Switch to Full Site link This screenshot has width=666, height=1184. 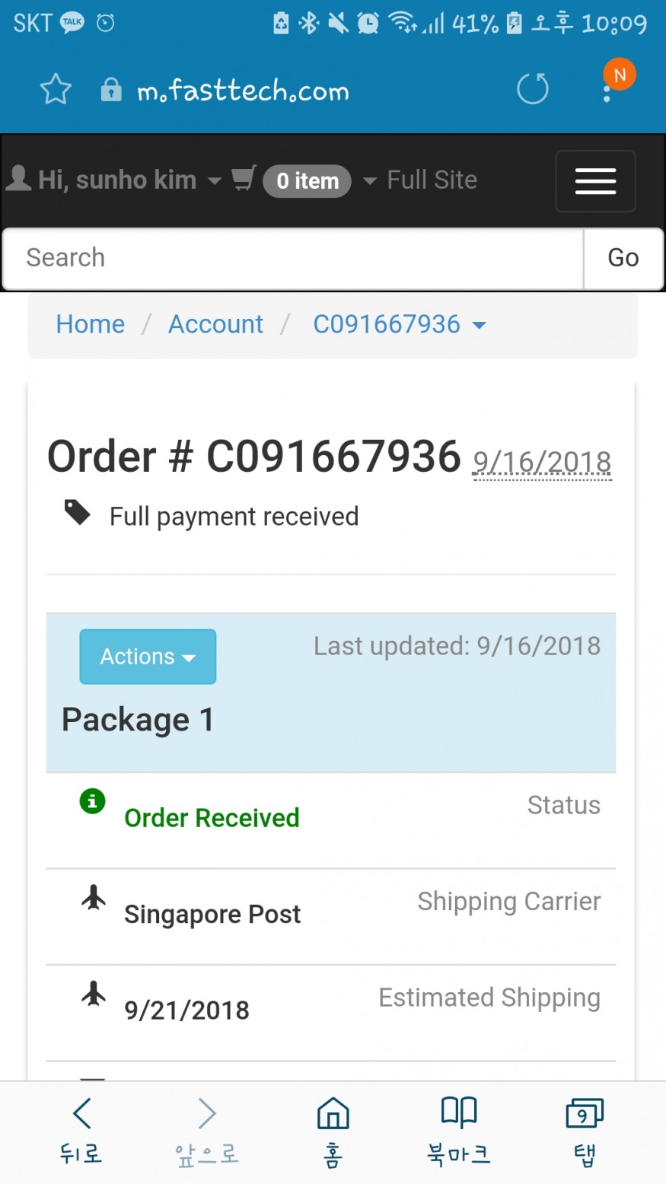432,180
